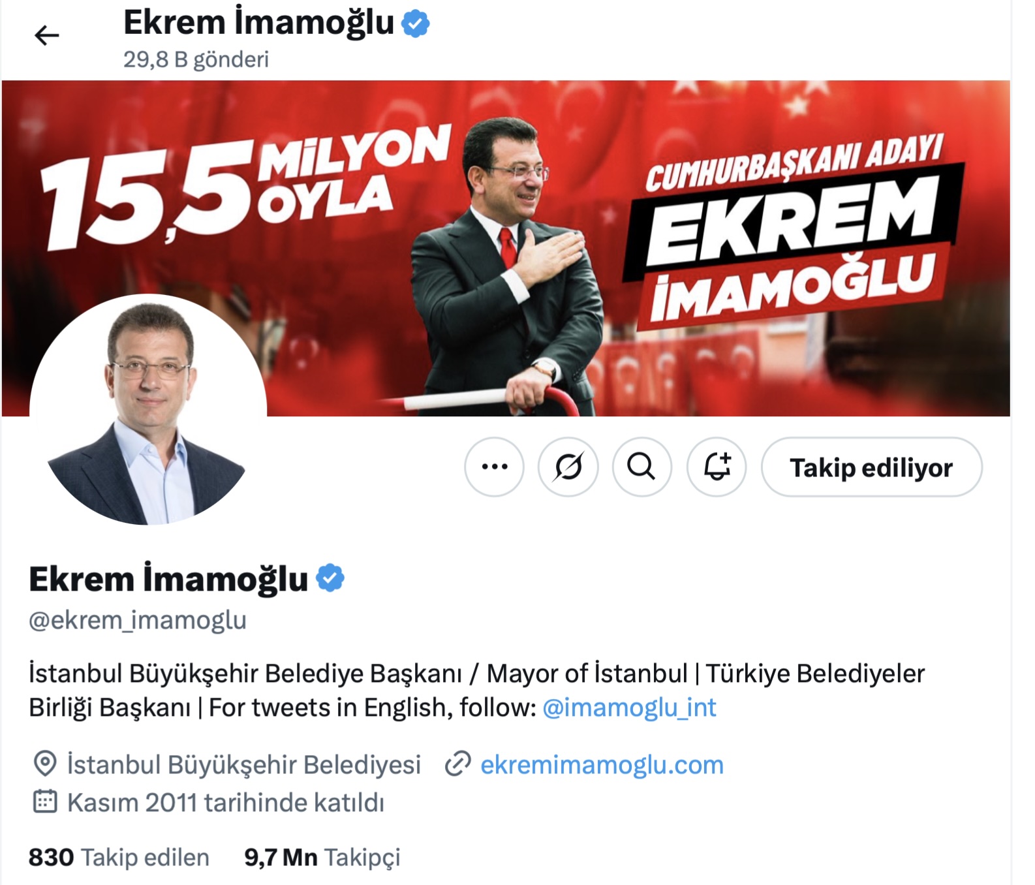Go back using the left arrow icon
The width and height of the screenshot is (1035, 885).
point(46,35)
